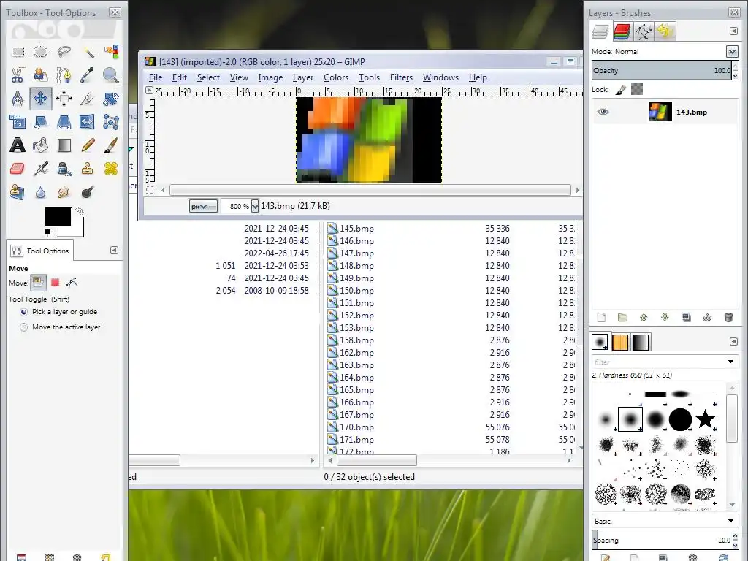This screenshot has width=748, height=561.
Task: Toggle Quick Mask in image window corner
Action: 150,190
